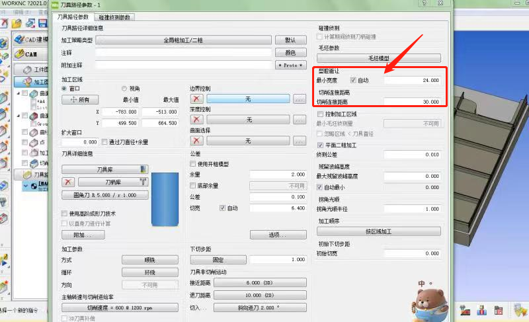Expand the toolpath entry chevron in tree

(26, 186)
